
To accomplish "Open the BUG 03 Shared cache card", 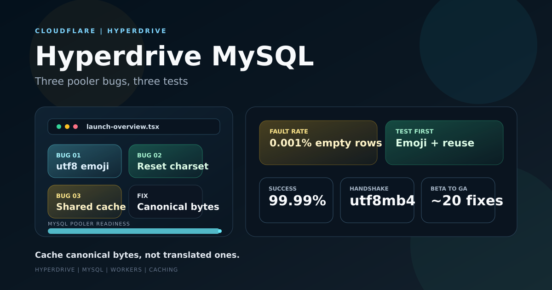I will tap(85, 202).
